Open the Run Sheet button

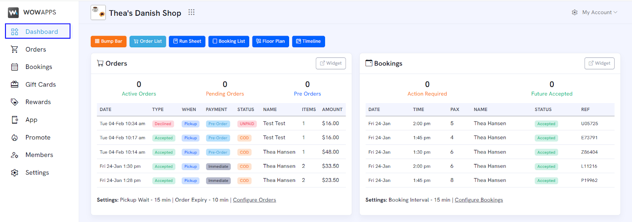(187, 41)
